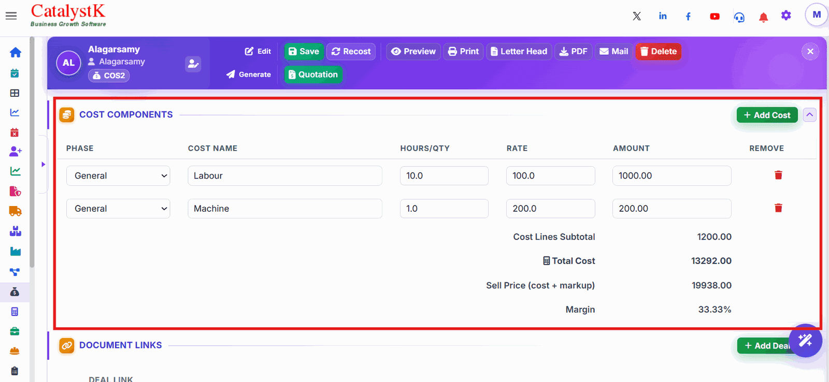The image size is (829, 382).
Task: Remove the Machine cost row
Action: click(x=778, y=208)
